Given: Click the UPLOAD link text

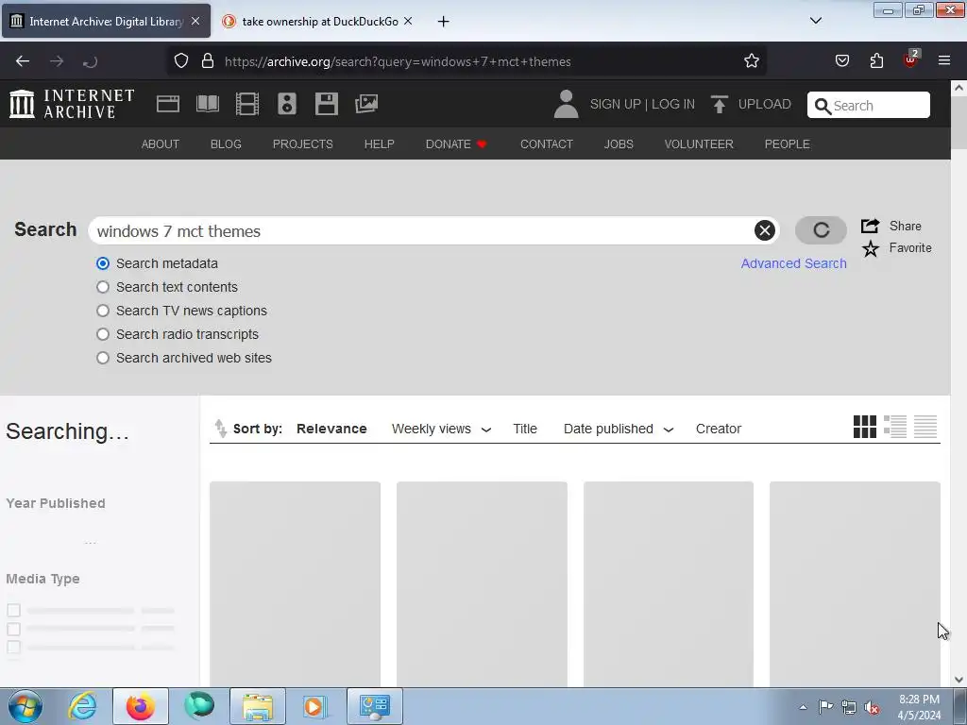Looking at the screenshot, I should [x=764, y=104].
